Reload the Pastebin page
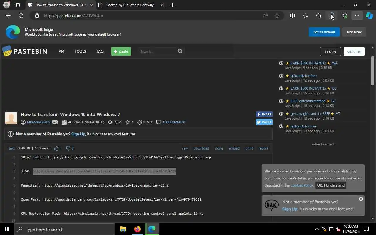Screen dimensions: 376x235 click(21, 16)
